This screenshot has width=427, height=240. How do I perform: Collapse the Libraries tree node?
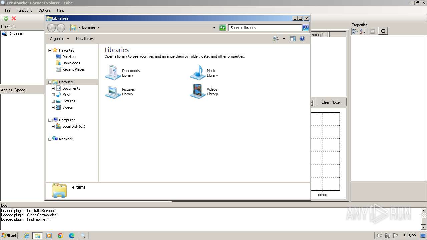50,82
